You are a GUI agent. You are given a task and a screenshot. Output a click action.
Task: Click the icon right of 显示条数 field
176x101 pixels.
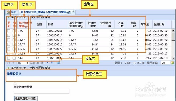pyautogui.click(x=173, y=63)
